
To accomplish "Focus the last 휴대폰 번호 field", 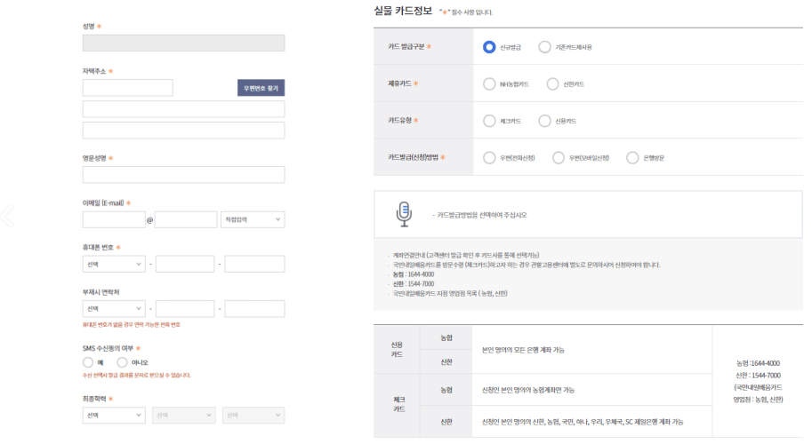I will point(254,264).
